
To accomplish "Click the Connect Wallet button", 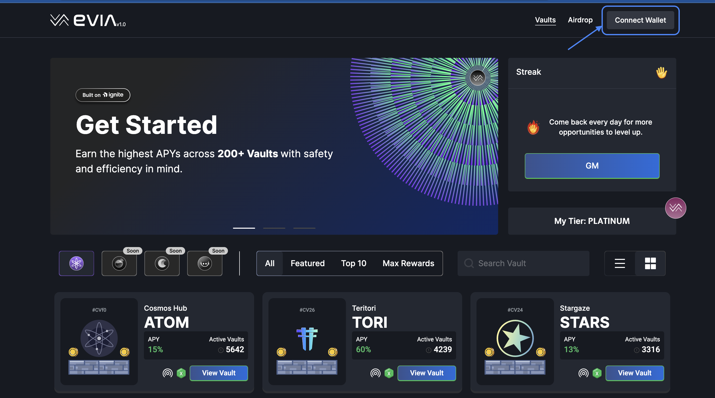I will (x=640, y=20).
